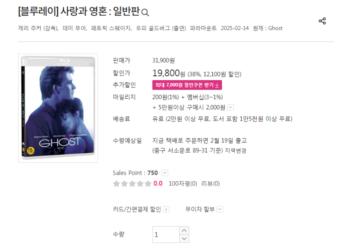Click the Ghost Blu-ray cover thumbnail

pyautogui.click(x=58, y=108)
